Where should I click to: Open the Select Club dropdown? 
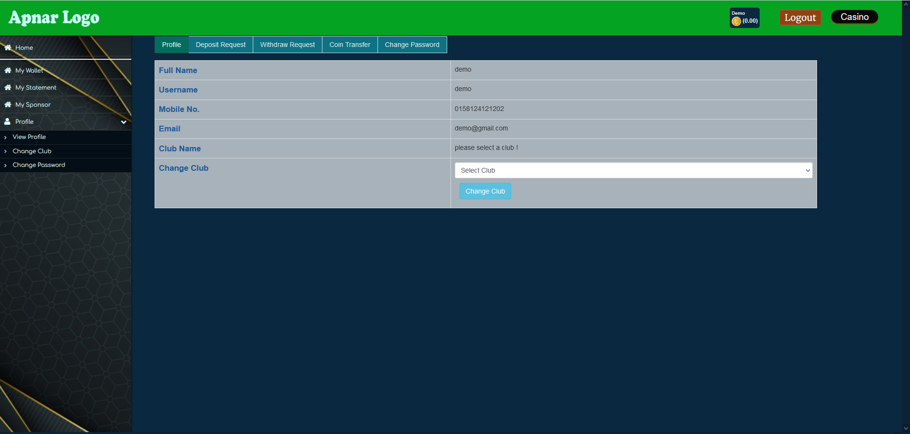(633, 170)
